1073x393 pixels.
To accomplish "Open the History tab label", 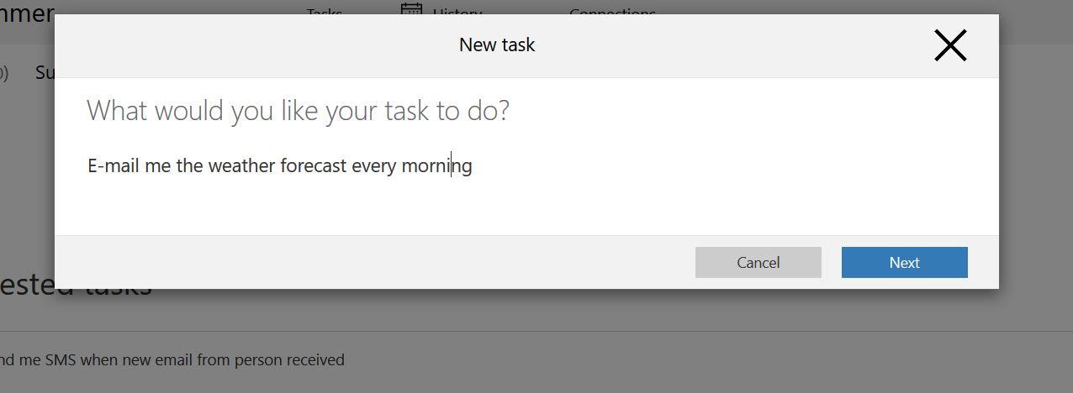I will click(457, 12).
